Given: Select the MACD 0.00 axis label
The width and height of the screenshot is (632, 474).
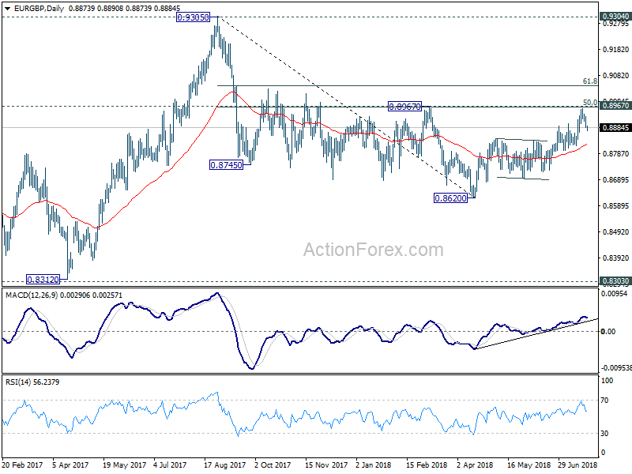Looking at the screenshot, I should [608, 331].
